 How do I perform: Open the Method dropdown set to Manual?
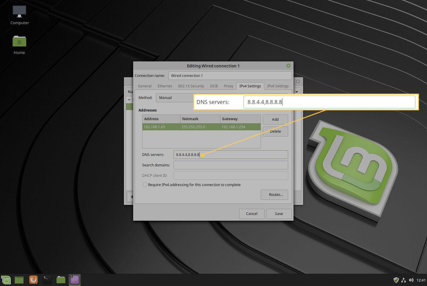click(175, 98)
